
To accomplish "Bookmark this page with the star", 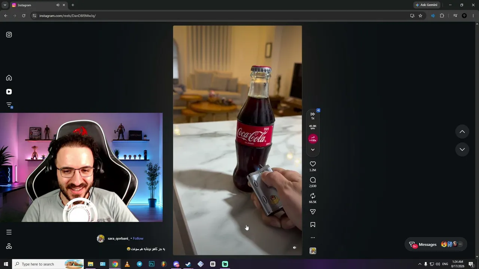I will click(420, 16).
